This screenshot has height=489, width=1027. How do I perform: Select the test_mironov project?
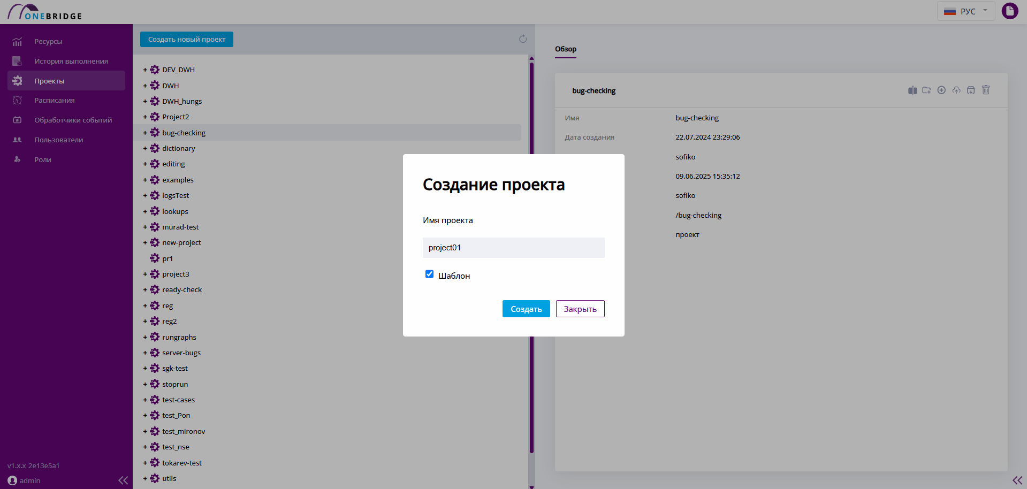pos(184,432)
